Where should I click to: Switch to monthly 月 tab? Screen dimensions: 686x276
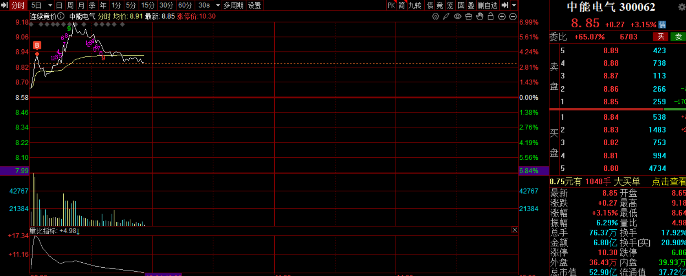pyautogui.click(x=81, y=5)
